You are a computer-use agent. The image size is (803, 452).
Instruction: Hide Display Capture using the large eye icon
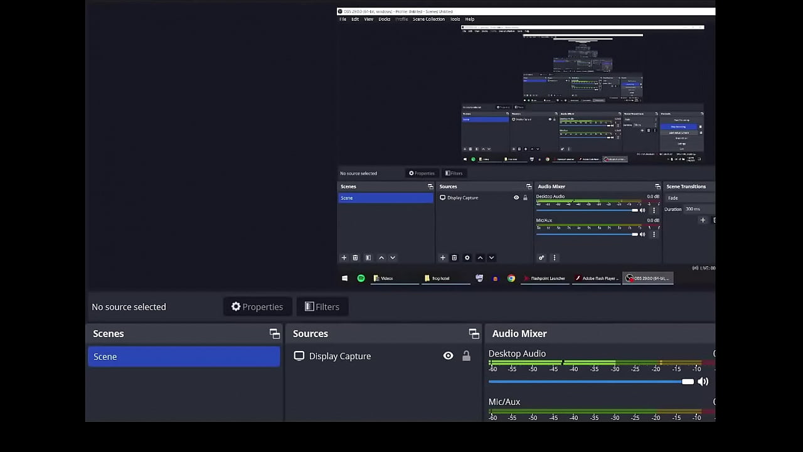click(x=448, y=356)
